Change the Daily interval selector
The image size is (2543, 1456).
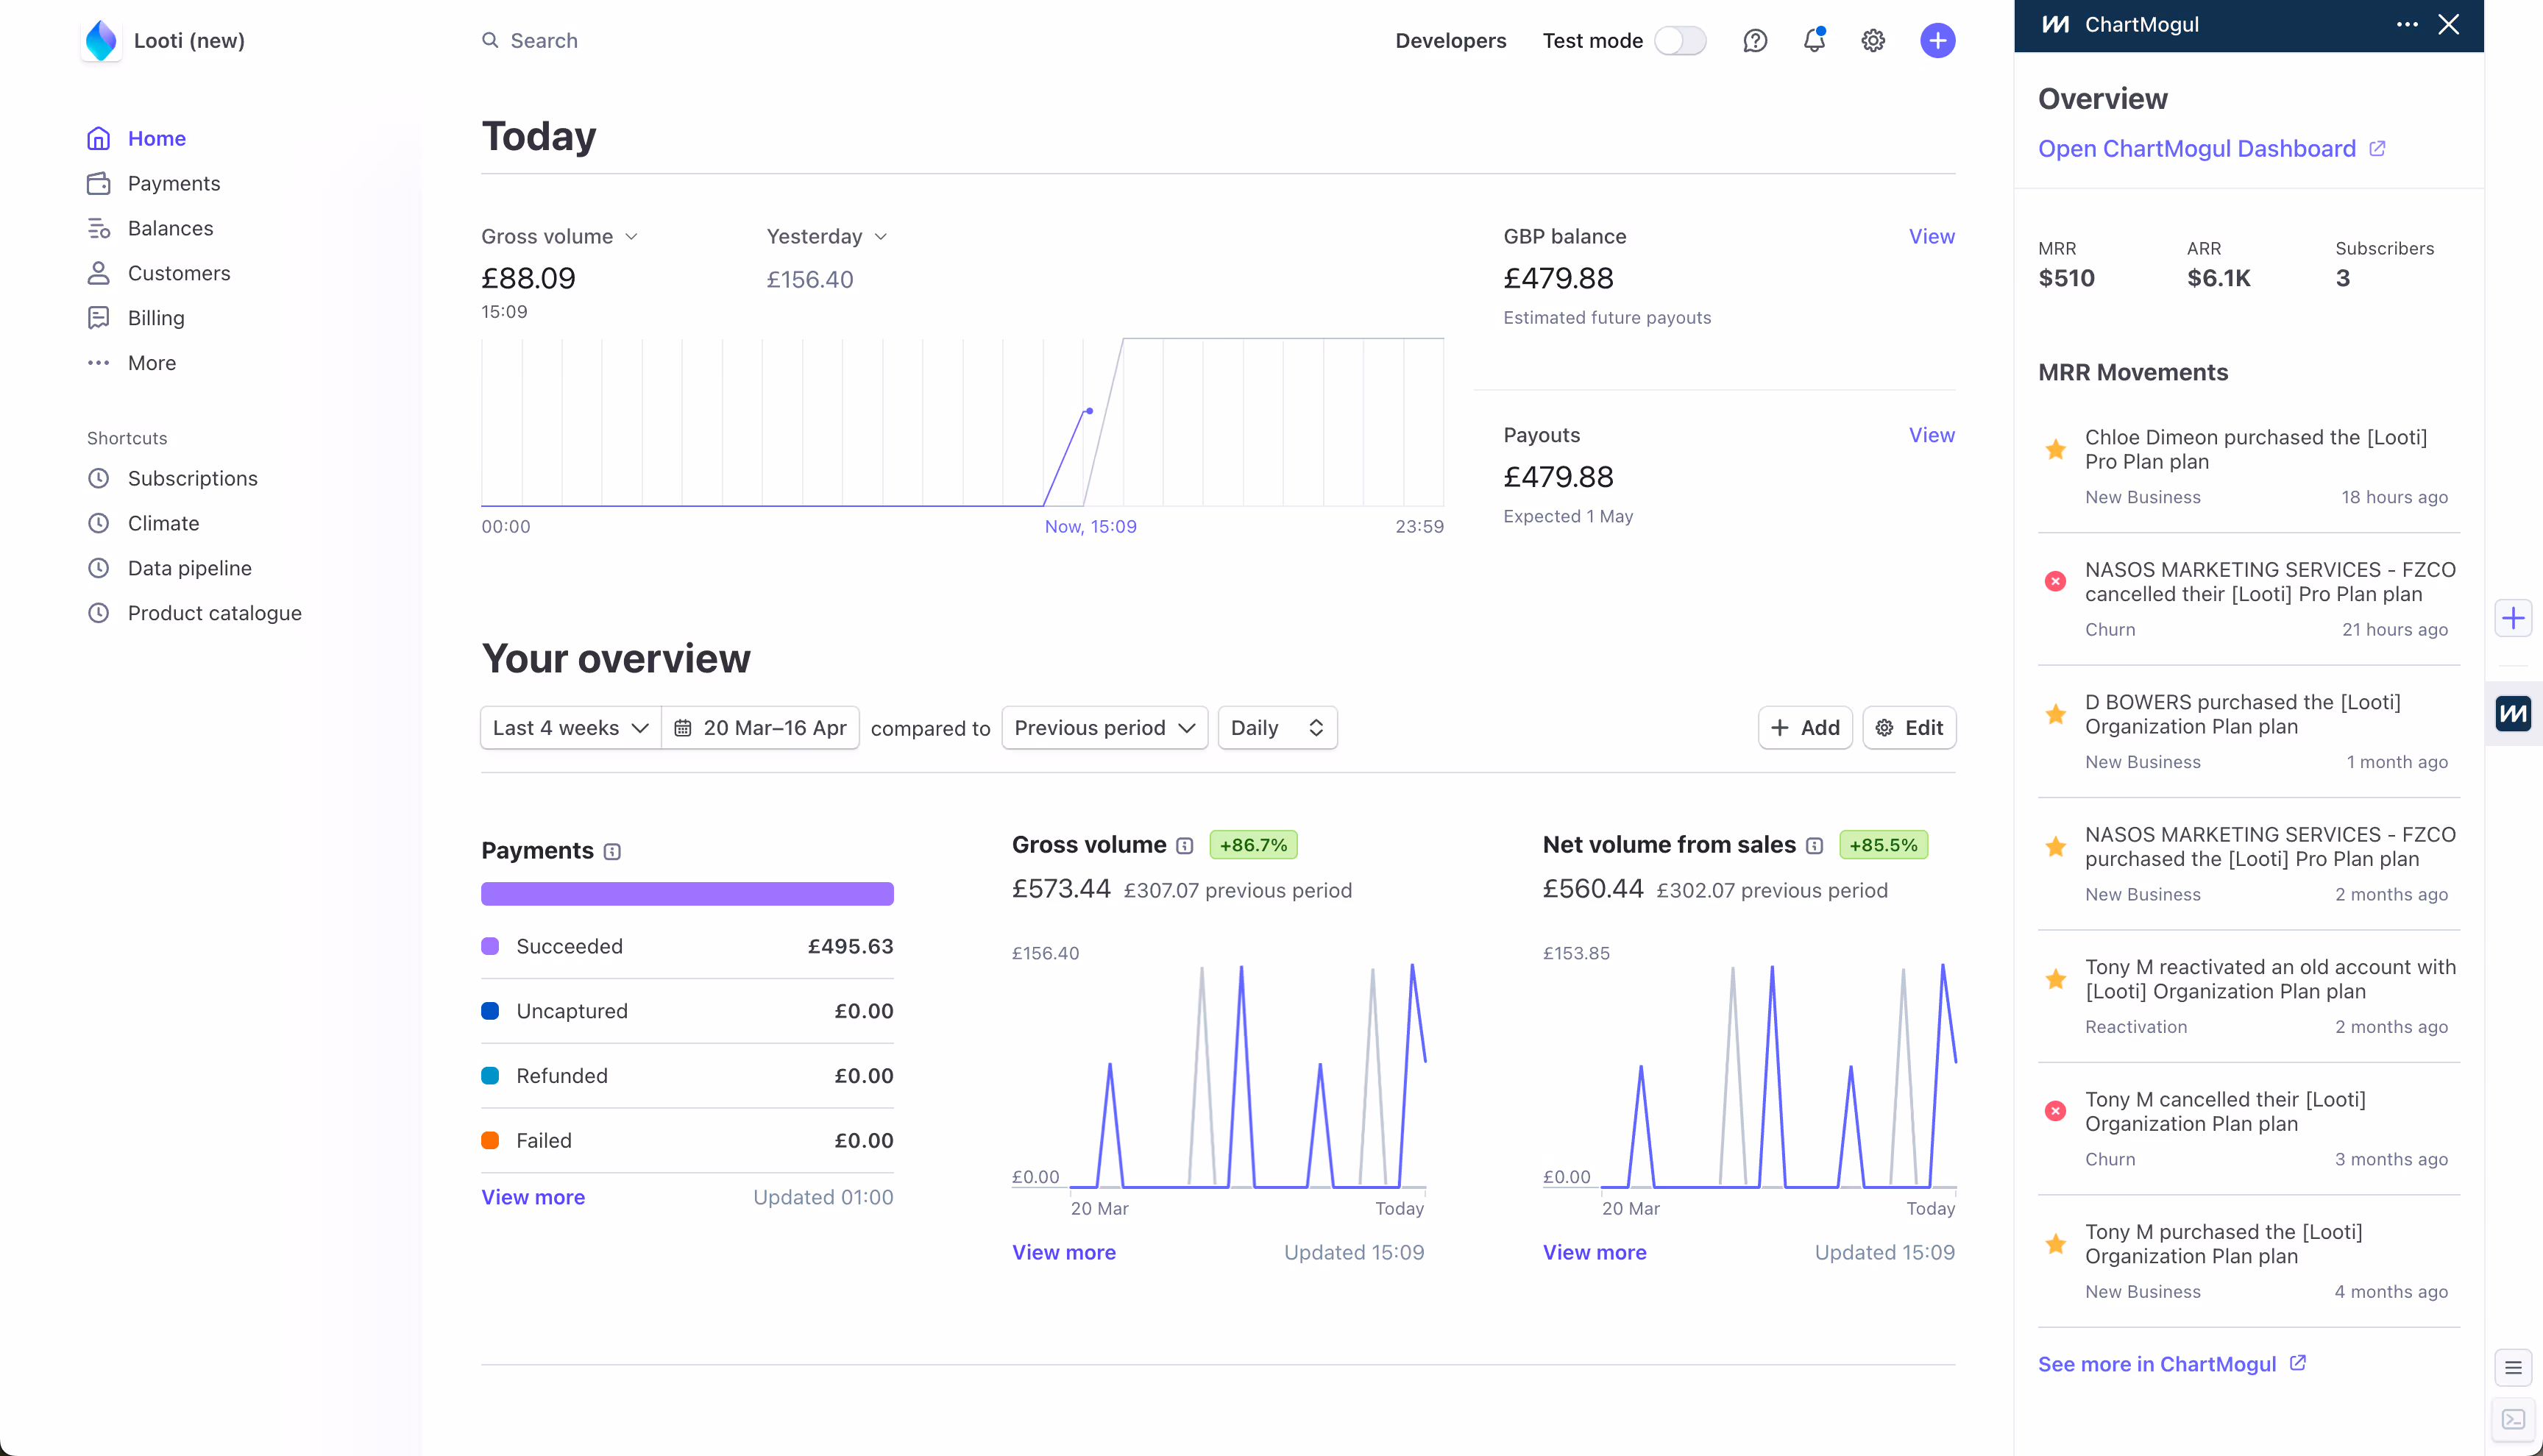pyautogui.click(x=1277, y=728)
